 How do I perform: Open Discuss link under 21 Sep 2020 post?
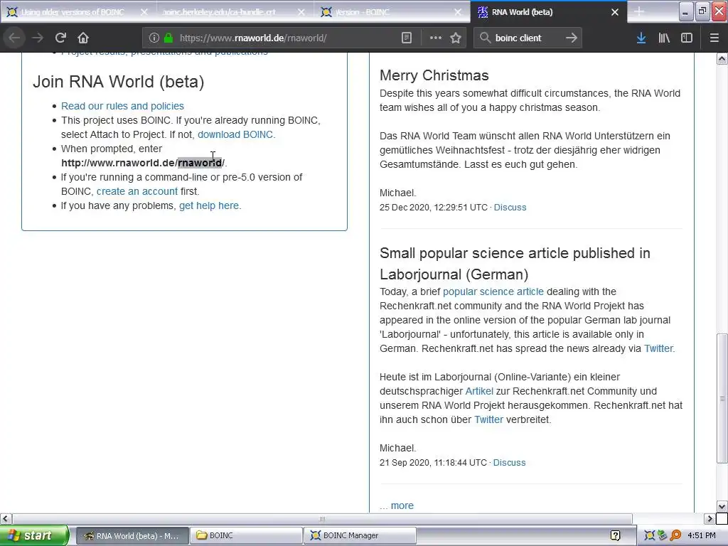coord(509,463)
